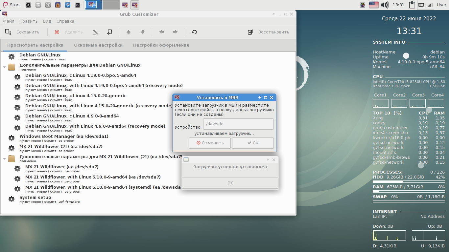Click the network signal tray icon
Image resolution: width=449 pixels, height=252 pixels.
pyautogui.click(x=430, y=5)
